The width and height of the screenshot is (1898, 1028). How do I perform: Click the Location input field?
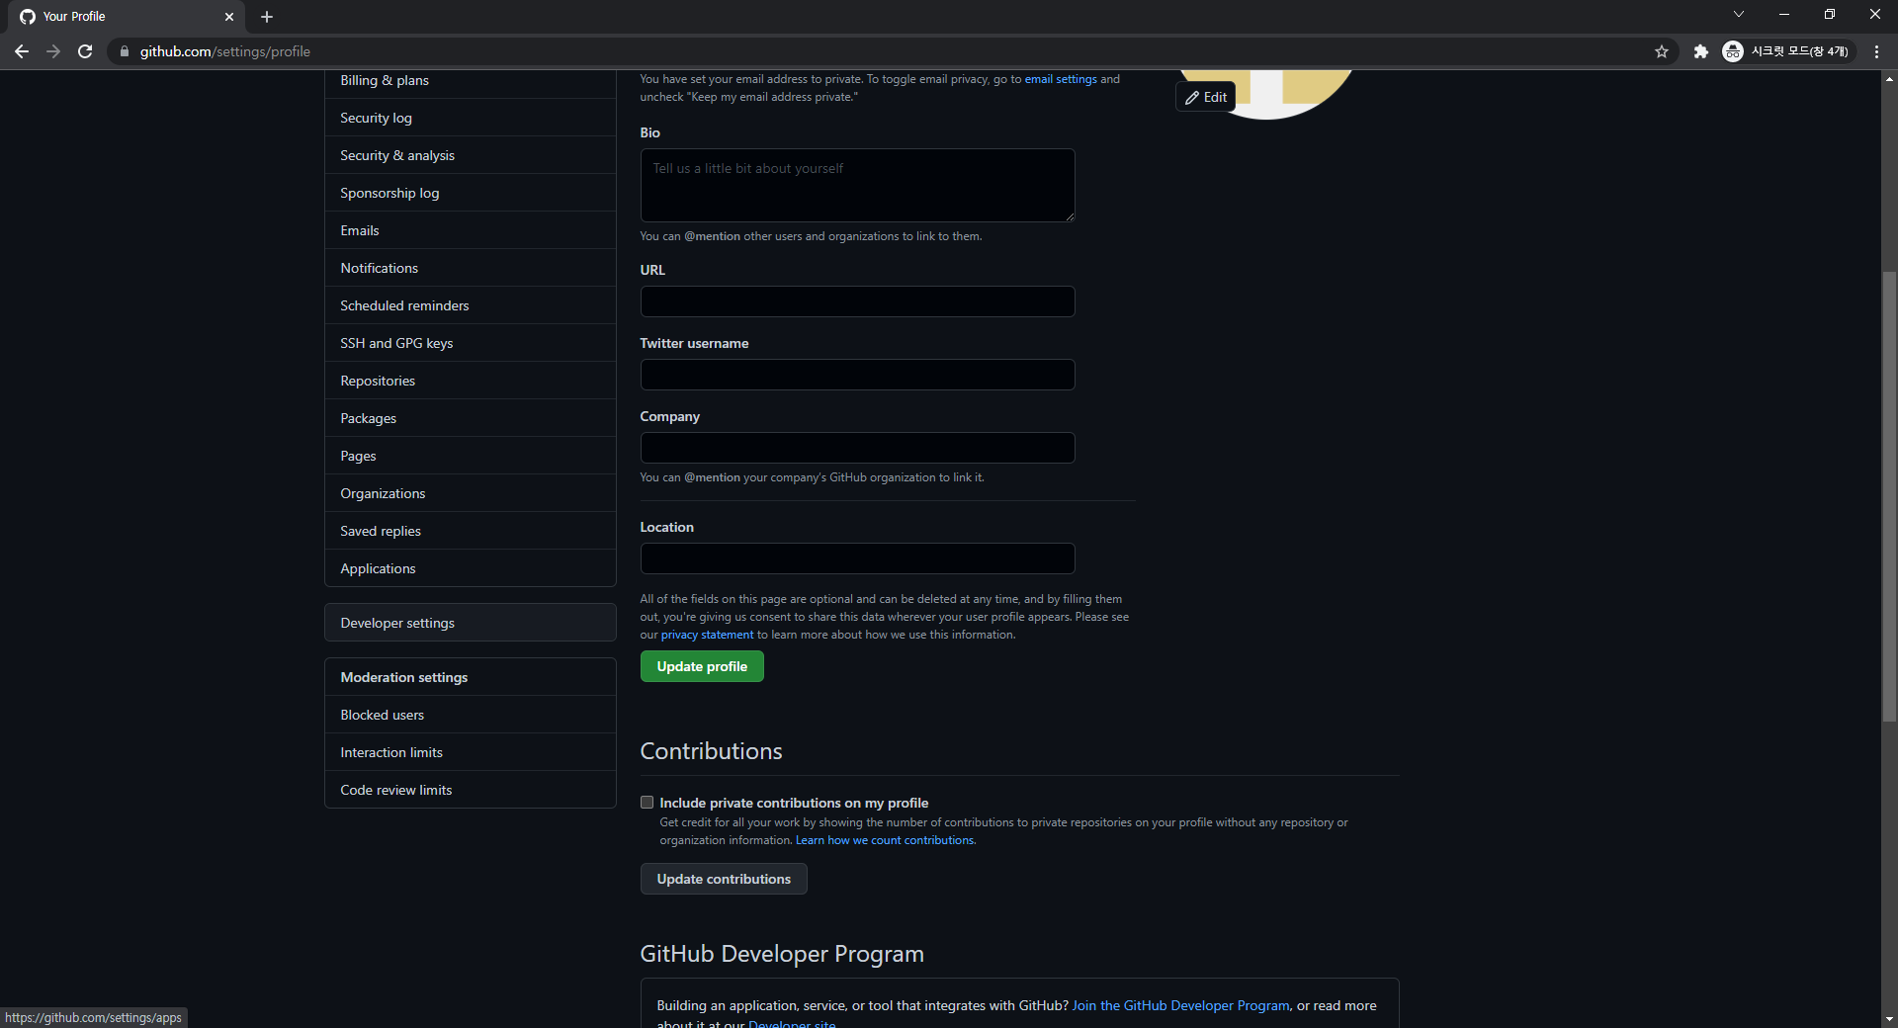(857, 558)
